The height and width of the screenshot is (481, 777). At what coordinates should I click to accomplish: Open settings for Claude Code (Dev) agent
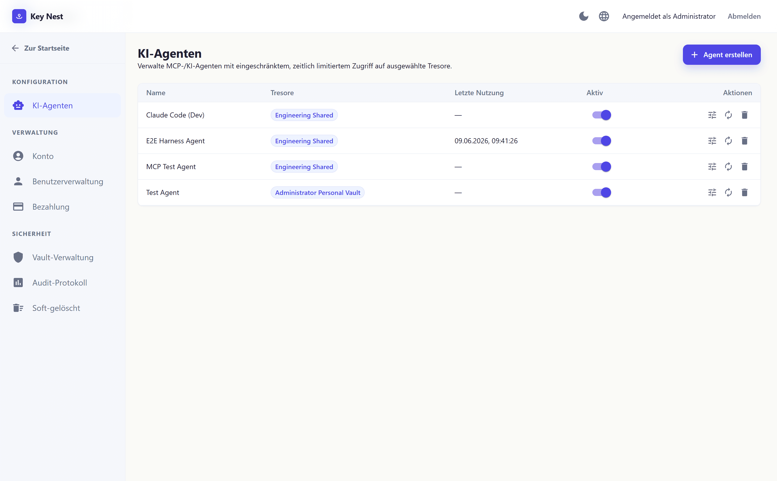point(712,115)
